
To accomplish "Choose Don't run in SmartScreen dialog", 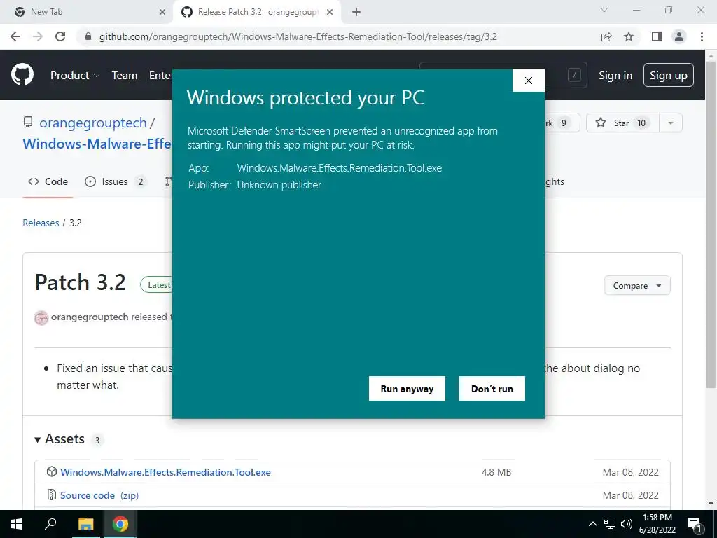I will point(492,388).
